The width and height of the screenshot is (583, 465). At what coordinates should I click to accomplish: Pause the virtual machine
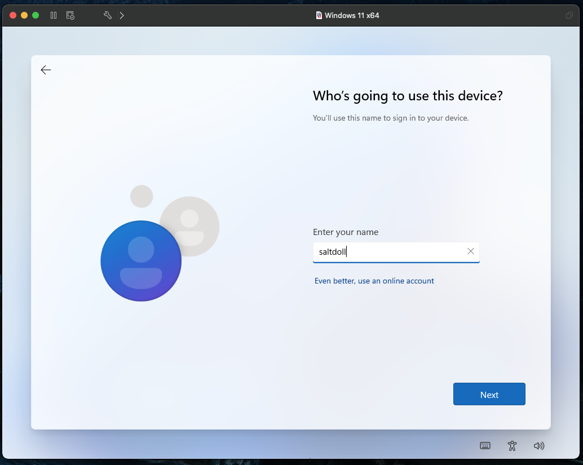point(54,15)
